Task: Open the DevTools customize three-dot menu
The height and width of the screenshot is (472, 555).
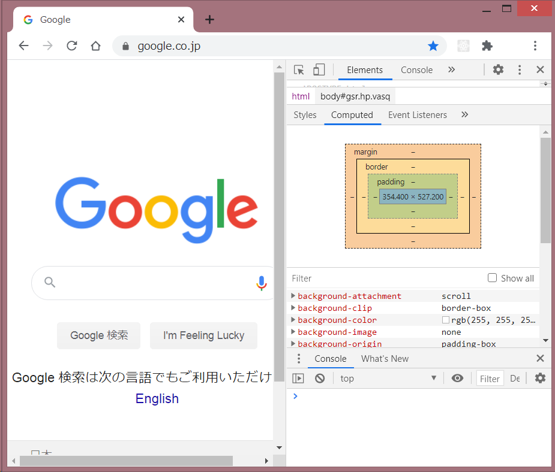Action: point(519,70)
